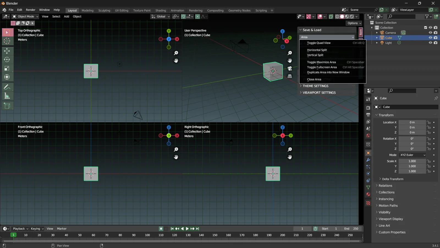This screenshot has width=440, height=248.
Task: Set Location X field to edit
Action: coord(412,122)
